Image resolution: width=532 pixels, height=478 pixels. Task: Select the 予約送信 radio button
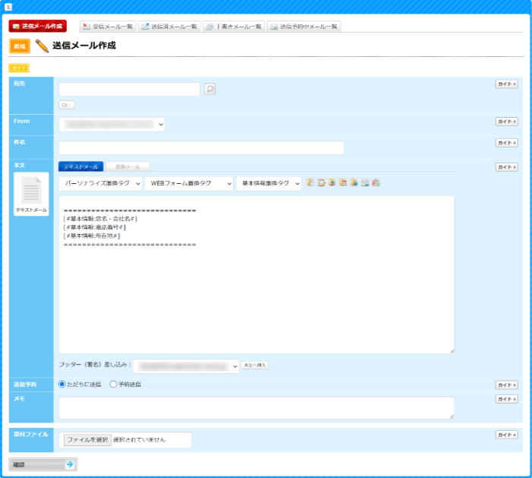113,385
